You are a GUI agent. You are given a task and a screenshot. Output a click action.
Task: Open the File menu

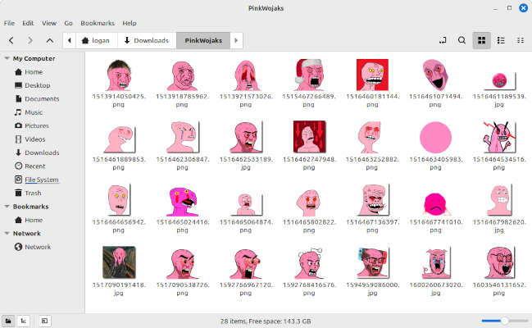point(9,23)
